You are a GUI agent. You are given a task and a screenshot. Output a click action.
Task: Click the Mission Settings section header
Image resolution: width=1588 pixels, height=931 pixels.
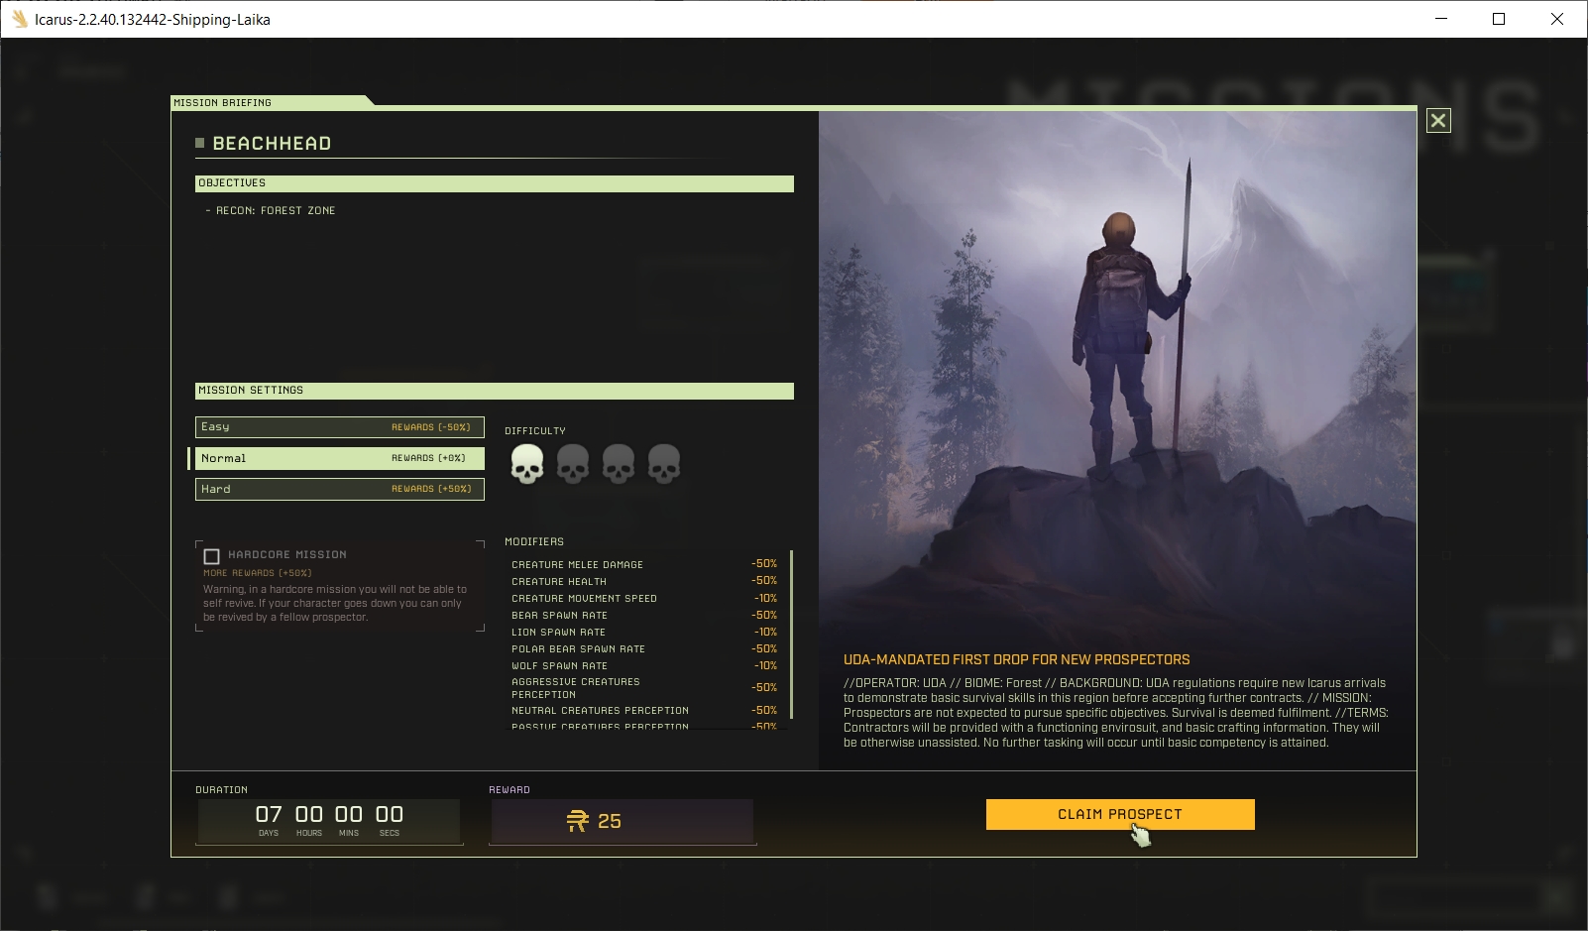[x=495, y=391]
